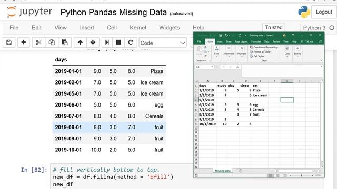Viewport: 337px width, 189px height.
Task: Expand the Excel Number group
Action: [x=242, y=51]
